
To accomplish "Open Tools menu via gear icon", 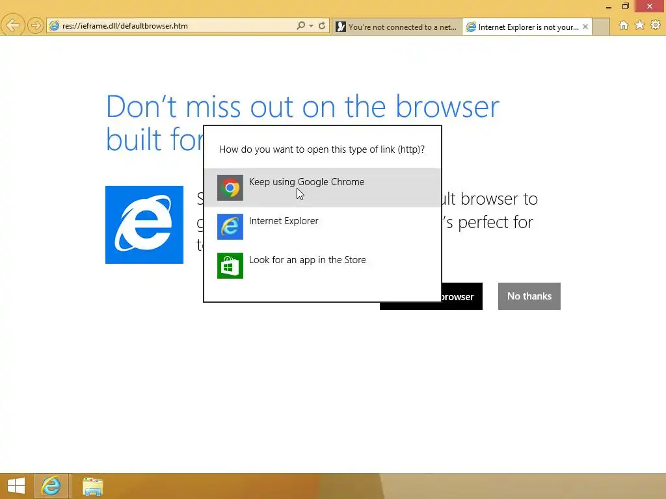I will pyautogui.click(x=656, y=25).
